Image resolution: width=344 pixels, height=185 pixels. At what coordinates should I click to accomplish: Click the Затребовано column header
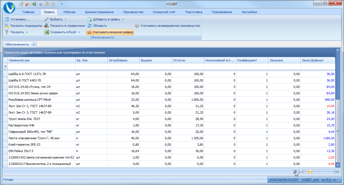(124, 60)
